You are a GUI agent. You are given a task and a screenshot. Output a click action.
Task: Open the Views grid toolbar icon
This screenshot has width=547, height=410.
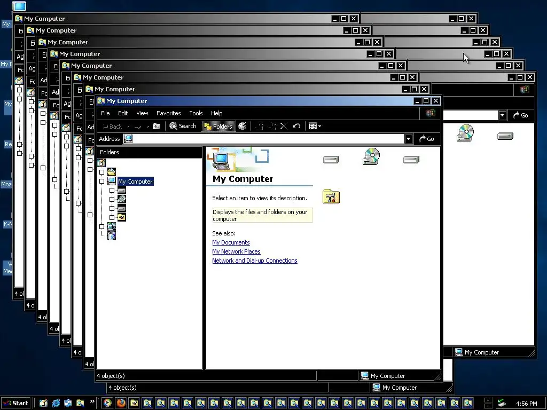coord(313,126)
